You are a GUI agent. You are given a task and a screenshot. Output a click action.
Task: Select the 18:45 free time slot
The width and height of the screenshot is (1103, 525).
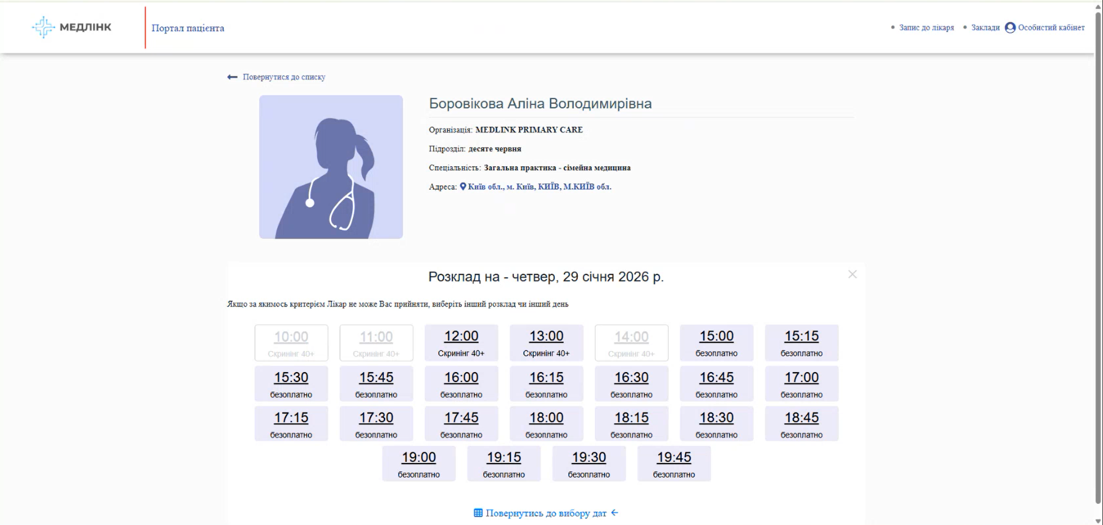(x=801, y=424)
